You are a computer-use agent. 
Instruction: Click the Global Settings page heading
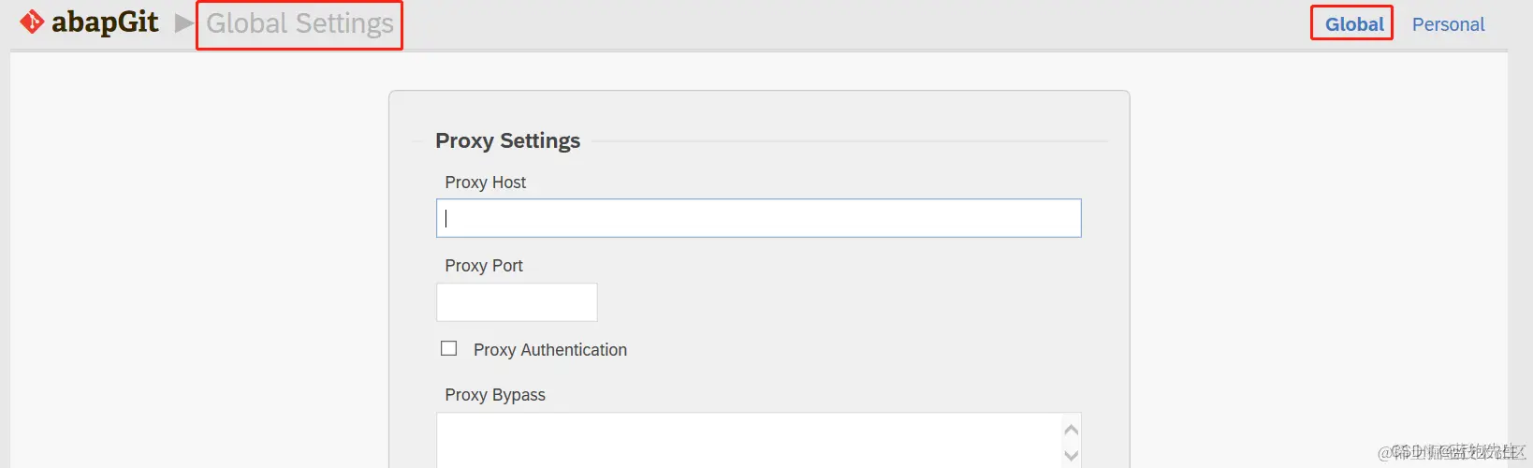(x=299, y=23)
